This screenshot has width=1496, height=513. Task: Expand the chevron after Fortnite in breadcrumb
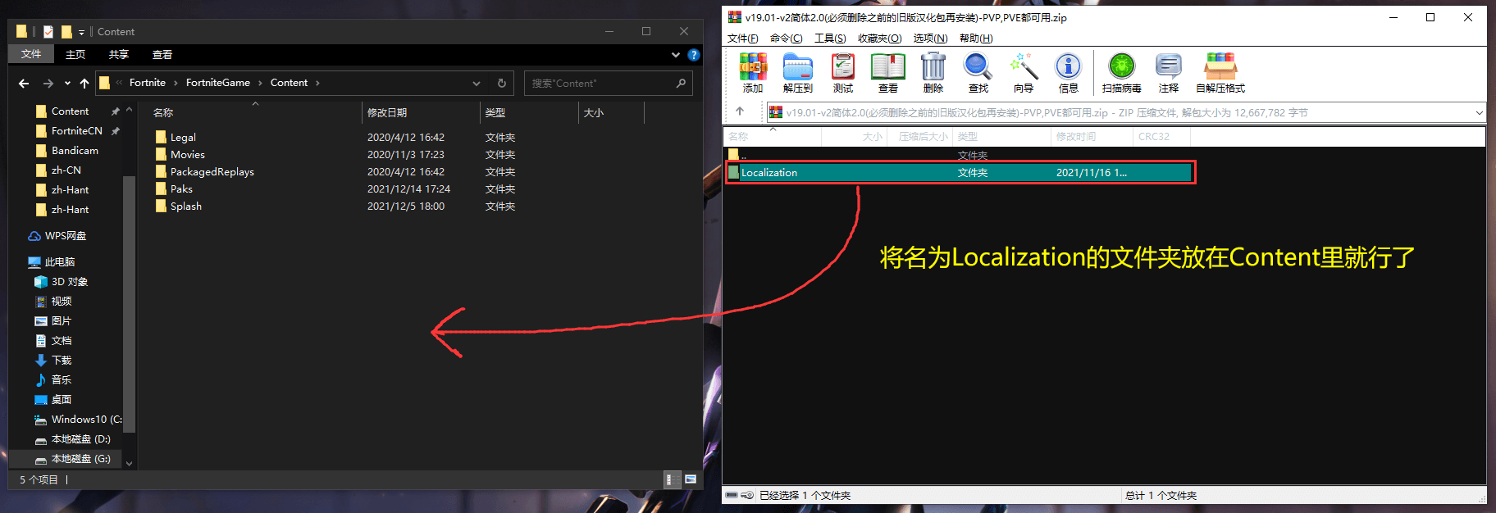176,83
